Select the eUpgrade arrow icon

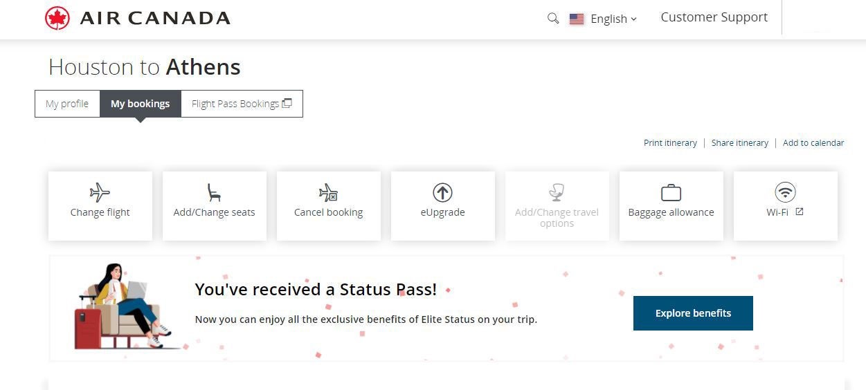coord(442,192)
